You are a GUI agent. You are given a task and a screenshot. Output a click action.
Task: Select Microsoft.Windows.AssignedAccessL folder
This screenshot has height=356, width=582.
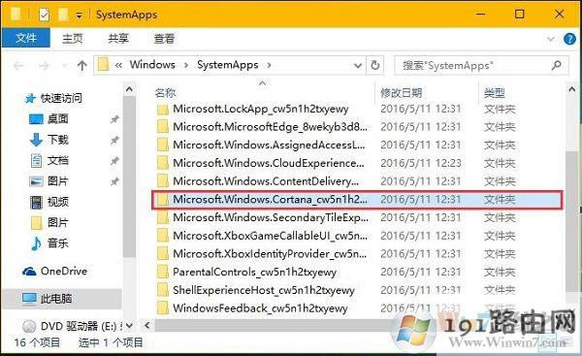click(x=269, y=146)
